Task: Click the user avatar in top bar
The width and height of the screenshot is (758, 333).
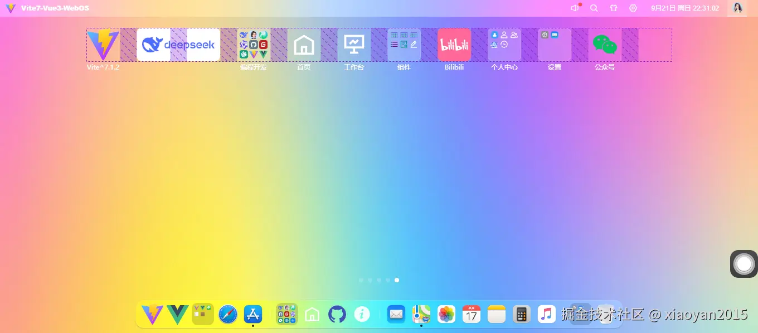Action: 737,8
